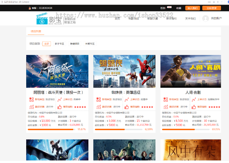Go to 关于我们 in navigation menu
The width and height of the screenshot is (229, 163).
(190, 19)
